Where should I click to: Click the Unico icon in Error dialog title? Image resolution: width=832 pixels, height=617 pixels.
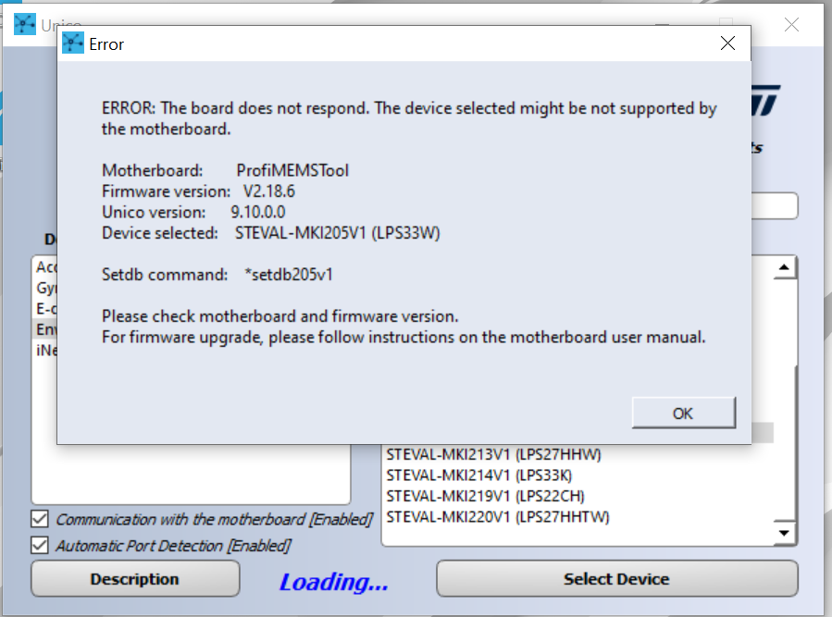(x=73, y=43)
